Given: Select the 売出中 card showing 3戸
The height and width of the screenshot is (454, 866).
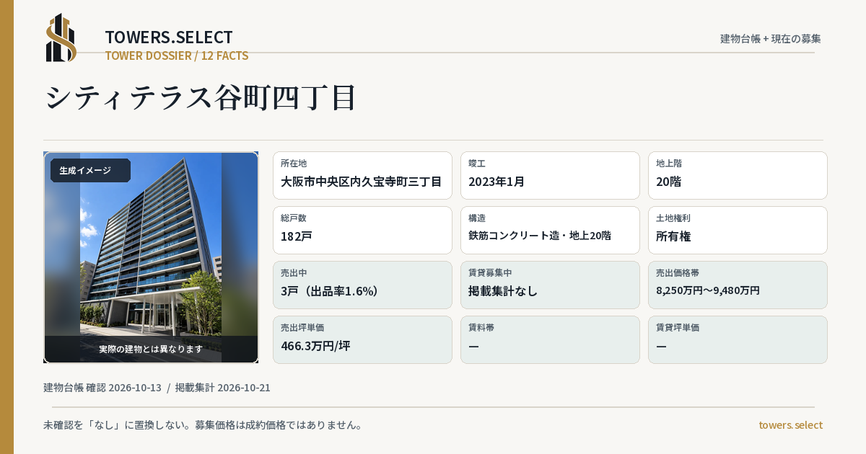Looking at the screenshot, I should click(362, 285).
